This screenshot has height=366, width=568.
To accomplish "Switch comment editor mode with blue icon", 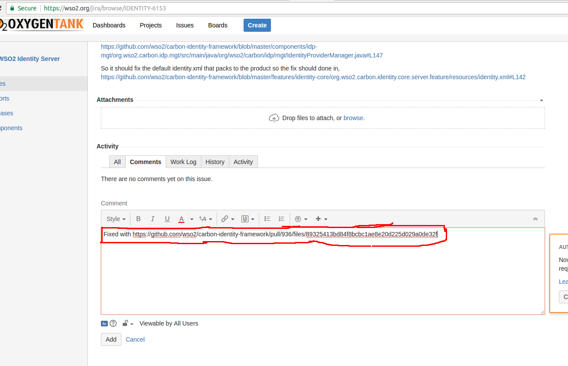I will point(104,323).
